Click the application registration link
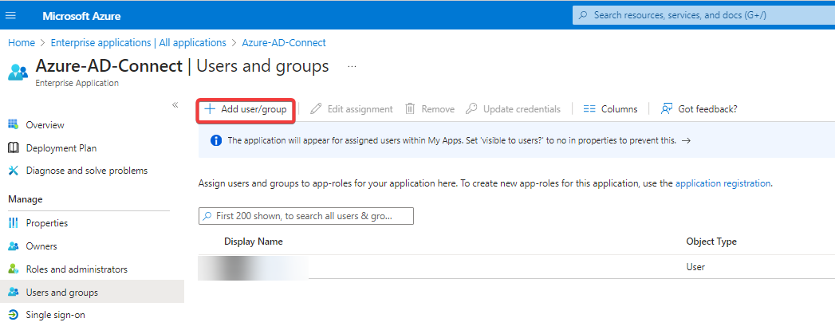The width and height of the screenshot is (835, 330). pyautogui.click(x=723, y=183)
